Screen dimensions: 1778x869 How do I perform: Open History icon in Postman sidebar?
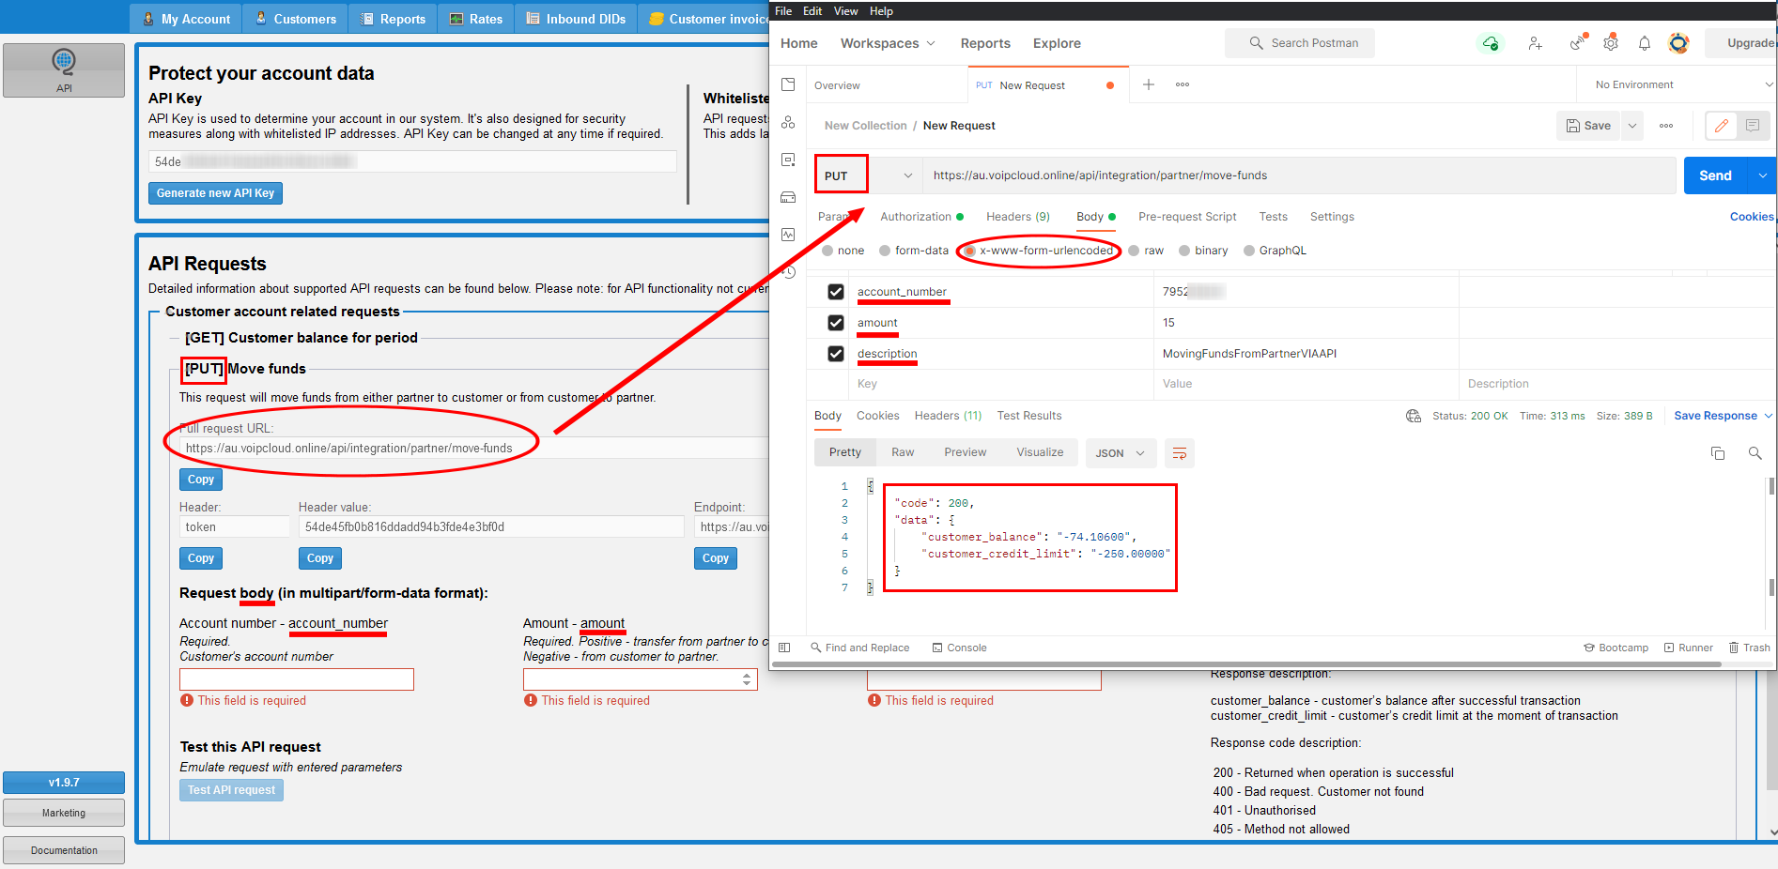(790, 272)
